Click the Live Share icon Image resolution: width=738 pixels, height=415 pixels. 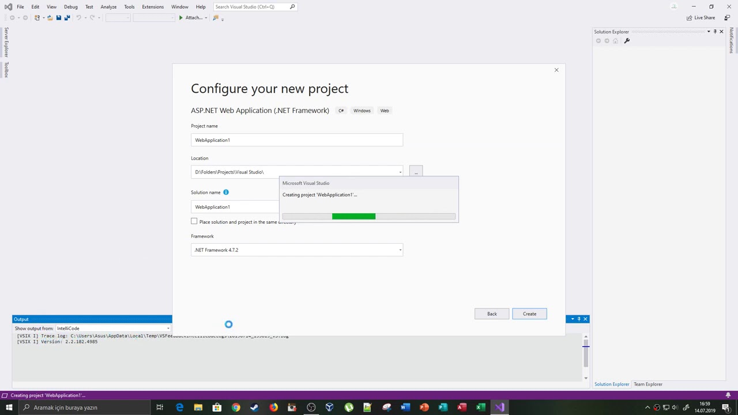tap(690, 18)
